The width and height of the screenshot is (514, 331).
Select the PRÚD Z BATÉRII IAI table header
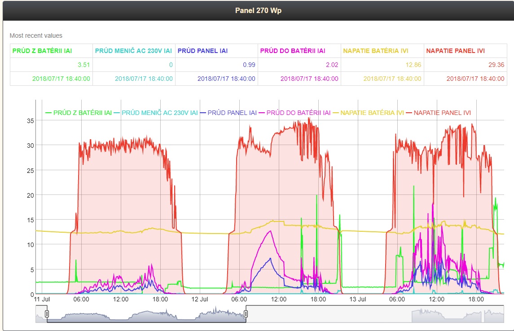(52, 51)
